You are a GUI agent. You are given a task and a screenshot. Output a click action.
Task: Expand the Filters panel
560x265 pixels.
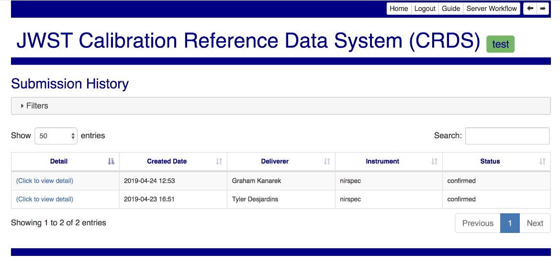tap(280, 106)
